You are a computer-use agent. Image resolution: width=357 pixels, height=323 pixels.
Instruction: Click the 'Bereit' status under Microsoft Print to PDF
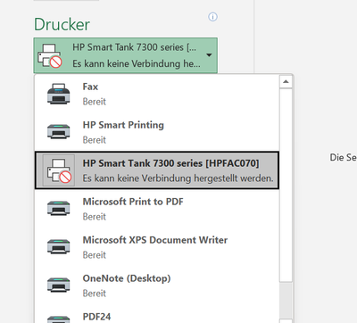point(95,217)
